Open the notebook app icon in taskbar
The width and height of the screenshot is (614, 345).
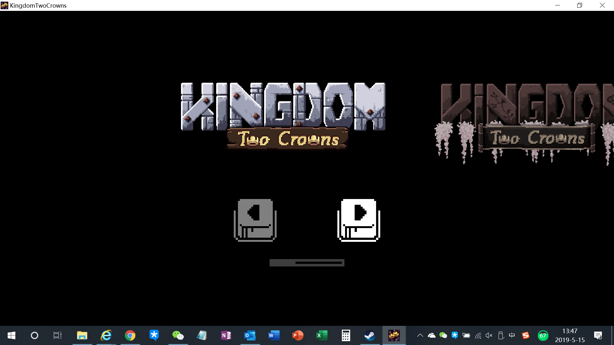(202, 335)
